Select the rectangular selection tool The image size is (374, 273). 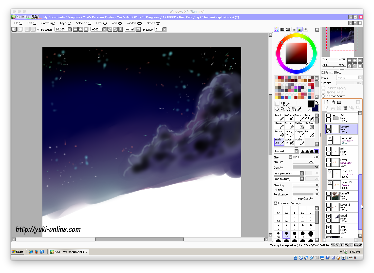[x=277, y=104]
